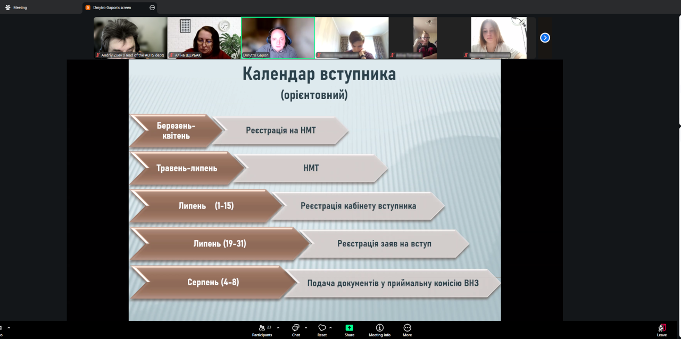This screenshot has width=681, height=339.
Task: Click the Meeting paw icon in title tab
Action: click(7, 7)
